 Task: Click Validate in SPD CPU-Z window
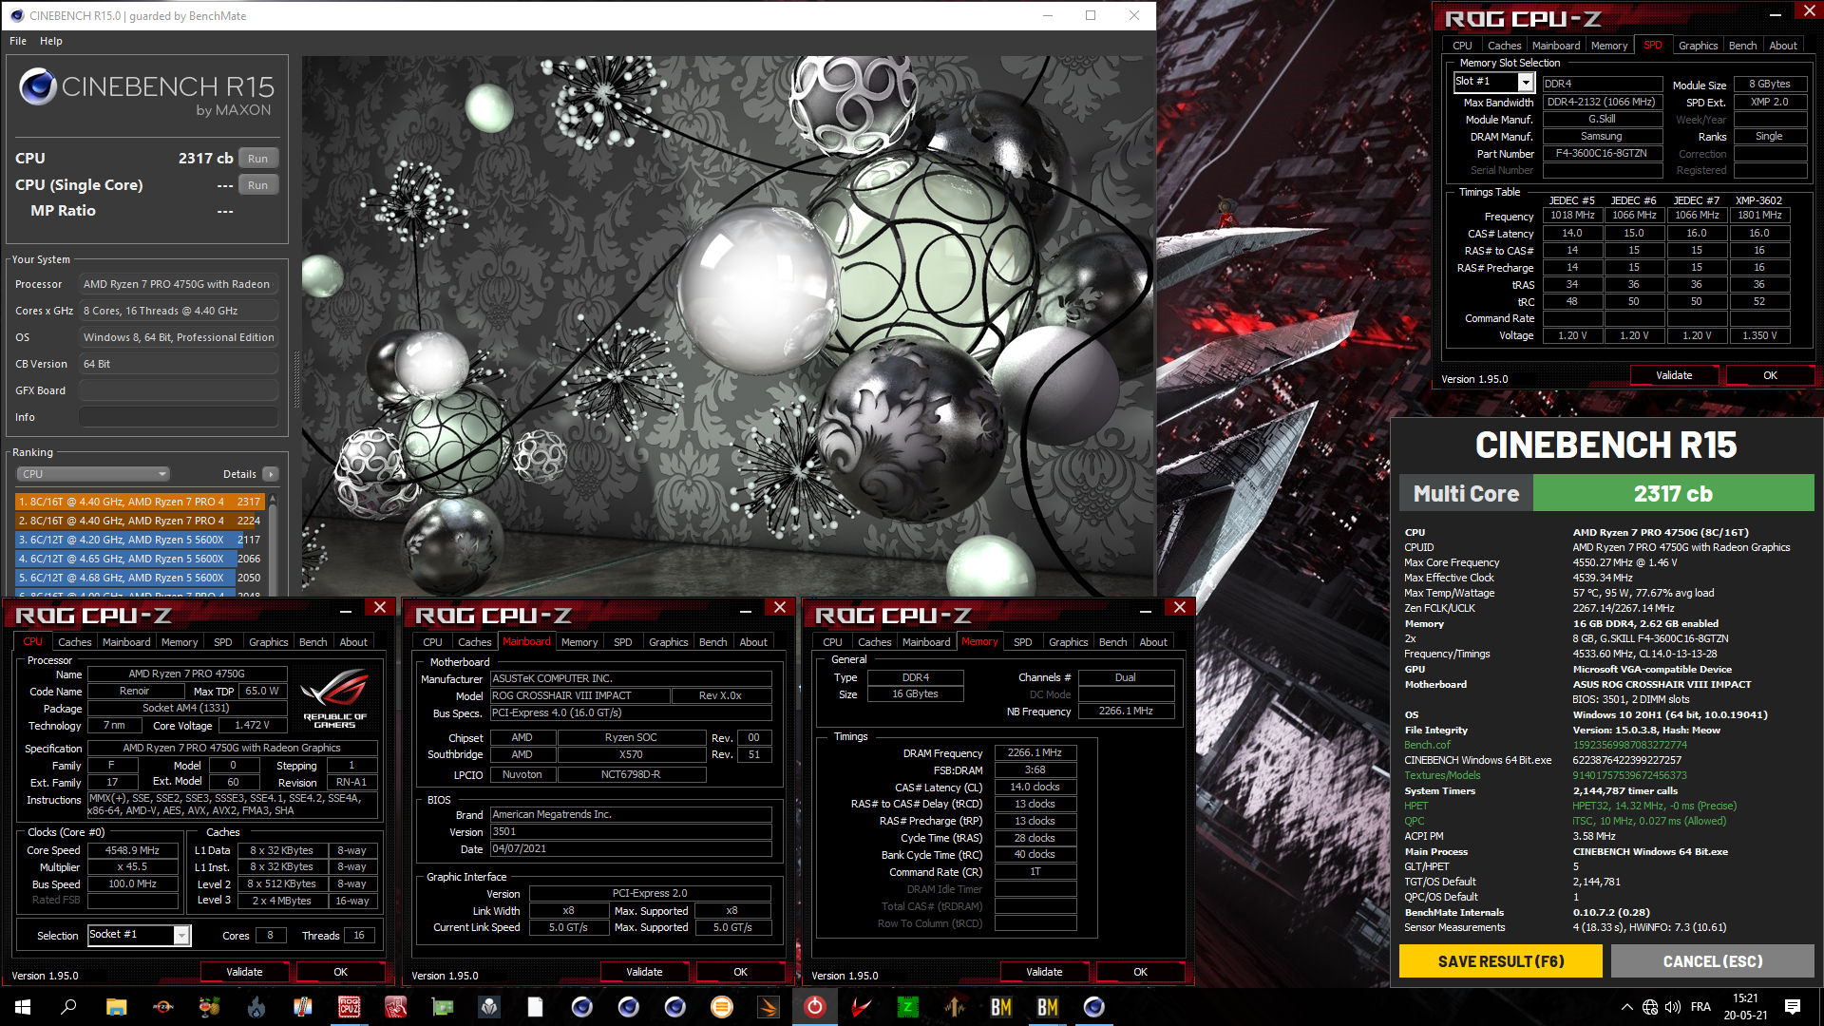(1674, 375)
